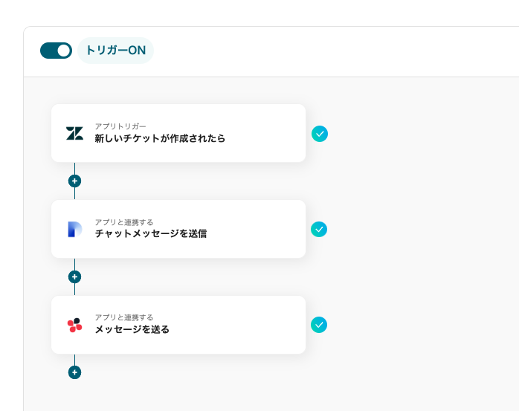
Task: Add step below 新しいチケットが作成されたら card
Action: pos(74,181)
